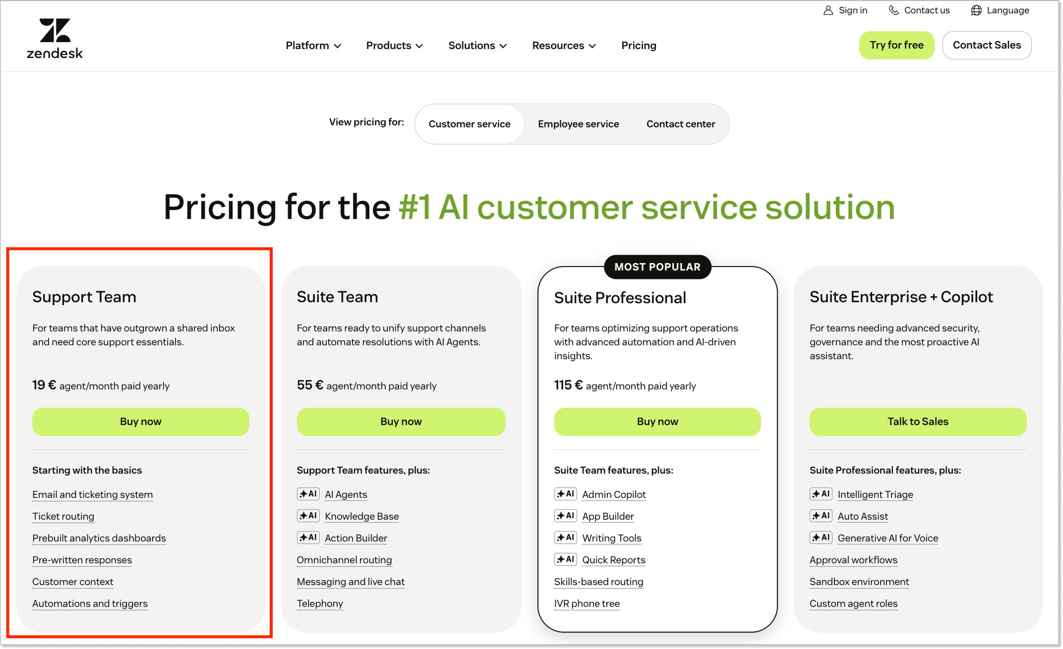
Task: Open the Skills-based routing link
Action: coord(598,582)
